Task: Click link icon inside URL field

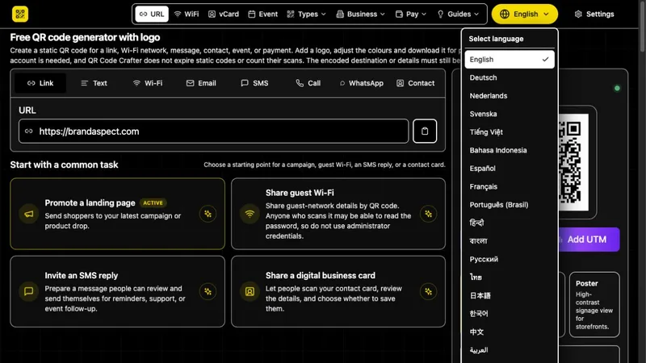Action: (29, 131)
